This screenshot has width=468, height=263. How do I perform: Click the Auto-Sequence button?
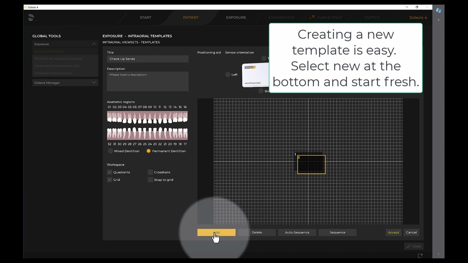tap(297, 232)
